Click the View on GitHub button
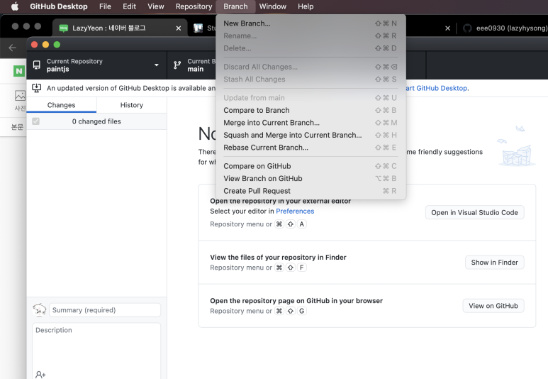 coord(493,306)
